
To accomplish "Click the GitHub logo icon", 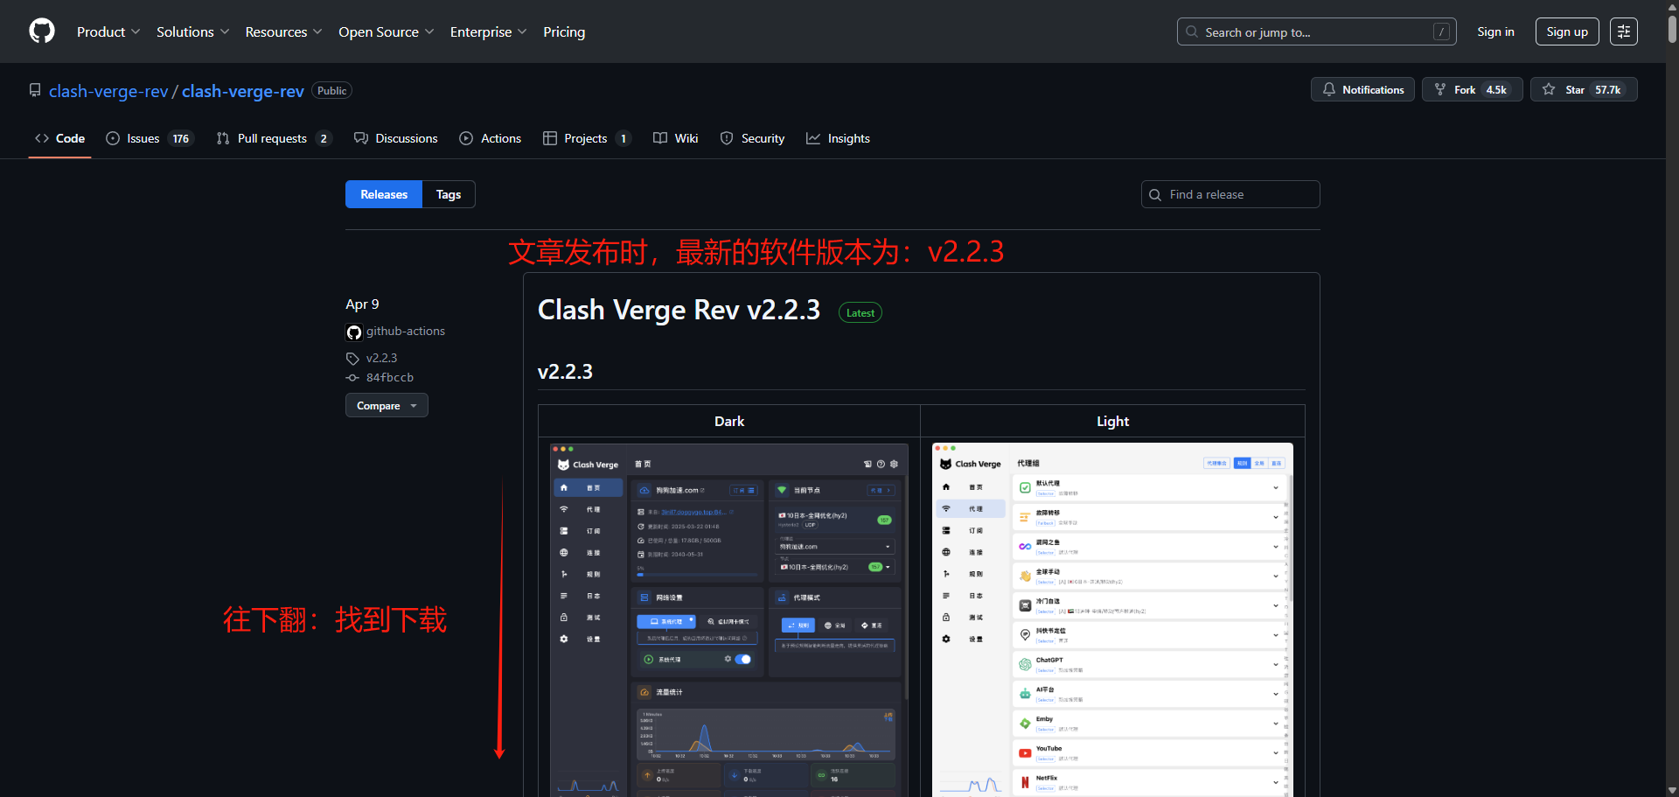I will click(x=42, y=31).
